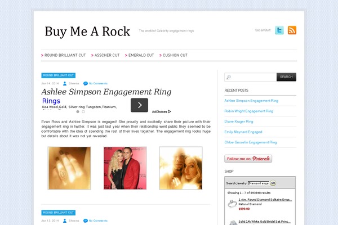The width and height of the screenshot is (338, 225).
Task: Select the second ad carousel dot
Action: 83,111
